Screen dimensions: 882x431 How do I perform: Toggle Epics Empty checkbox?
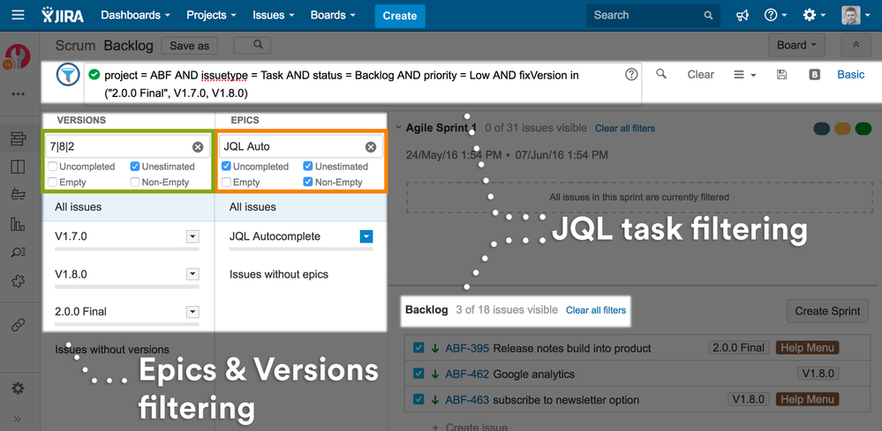(x=226, y=182)
